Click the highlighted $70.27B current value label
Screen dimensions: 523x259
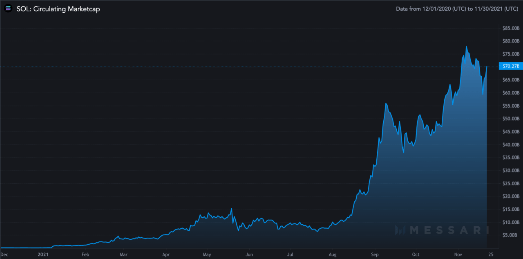pyautogui.click(x=510, y=66)
